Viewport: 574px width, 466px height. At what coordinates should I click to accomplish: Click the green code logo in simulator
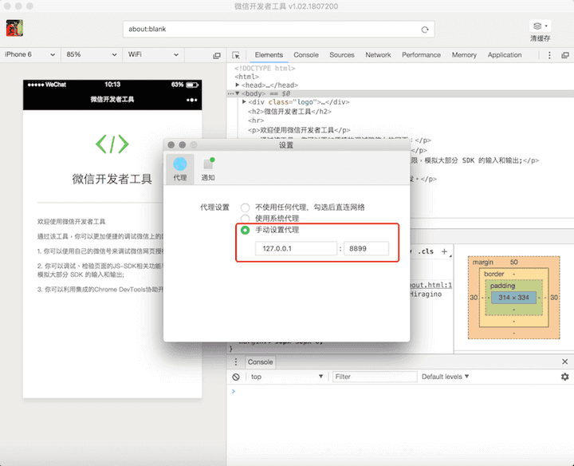click(x=112, y=144)
